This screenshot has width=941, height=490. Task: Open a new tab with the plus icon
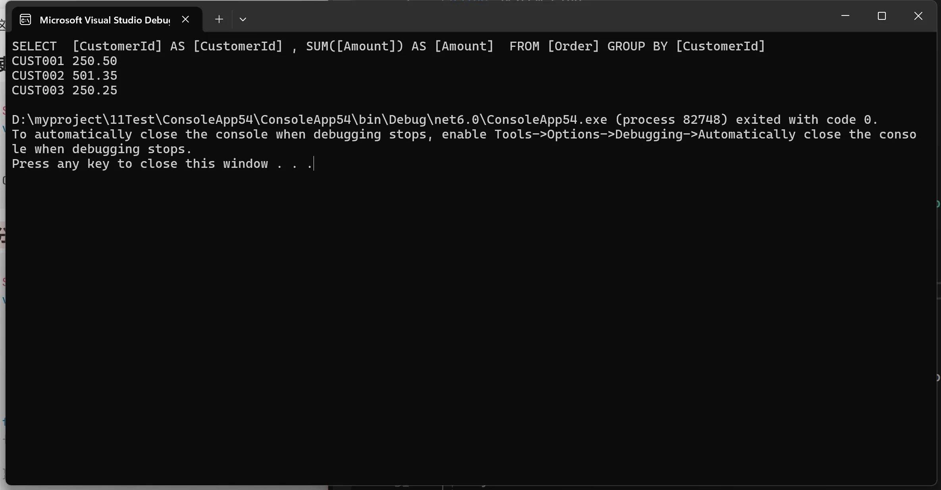tap(219, 19)
